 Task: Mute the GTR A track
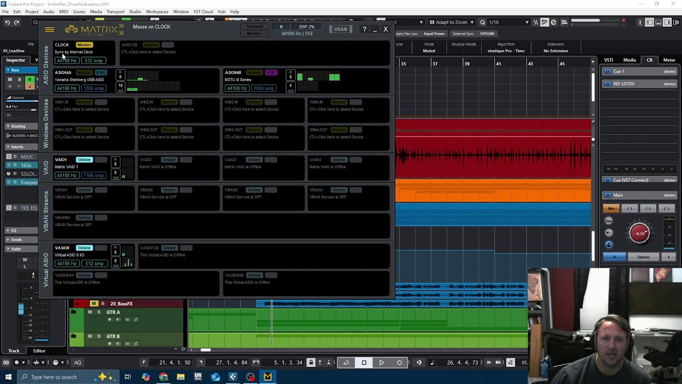click(x=90, y=312)
